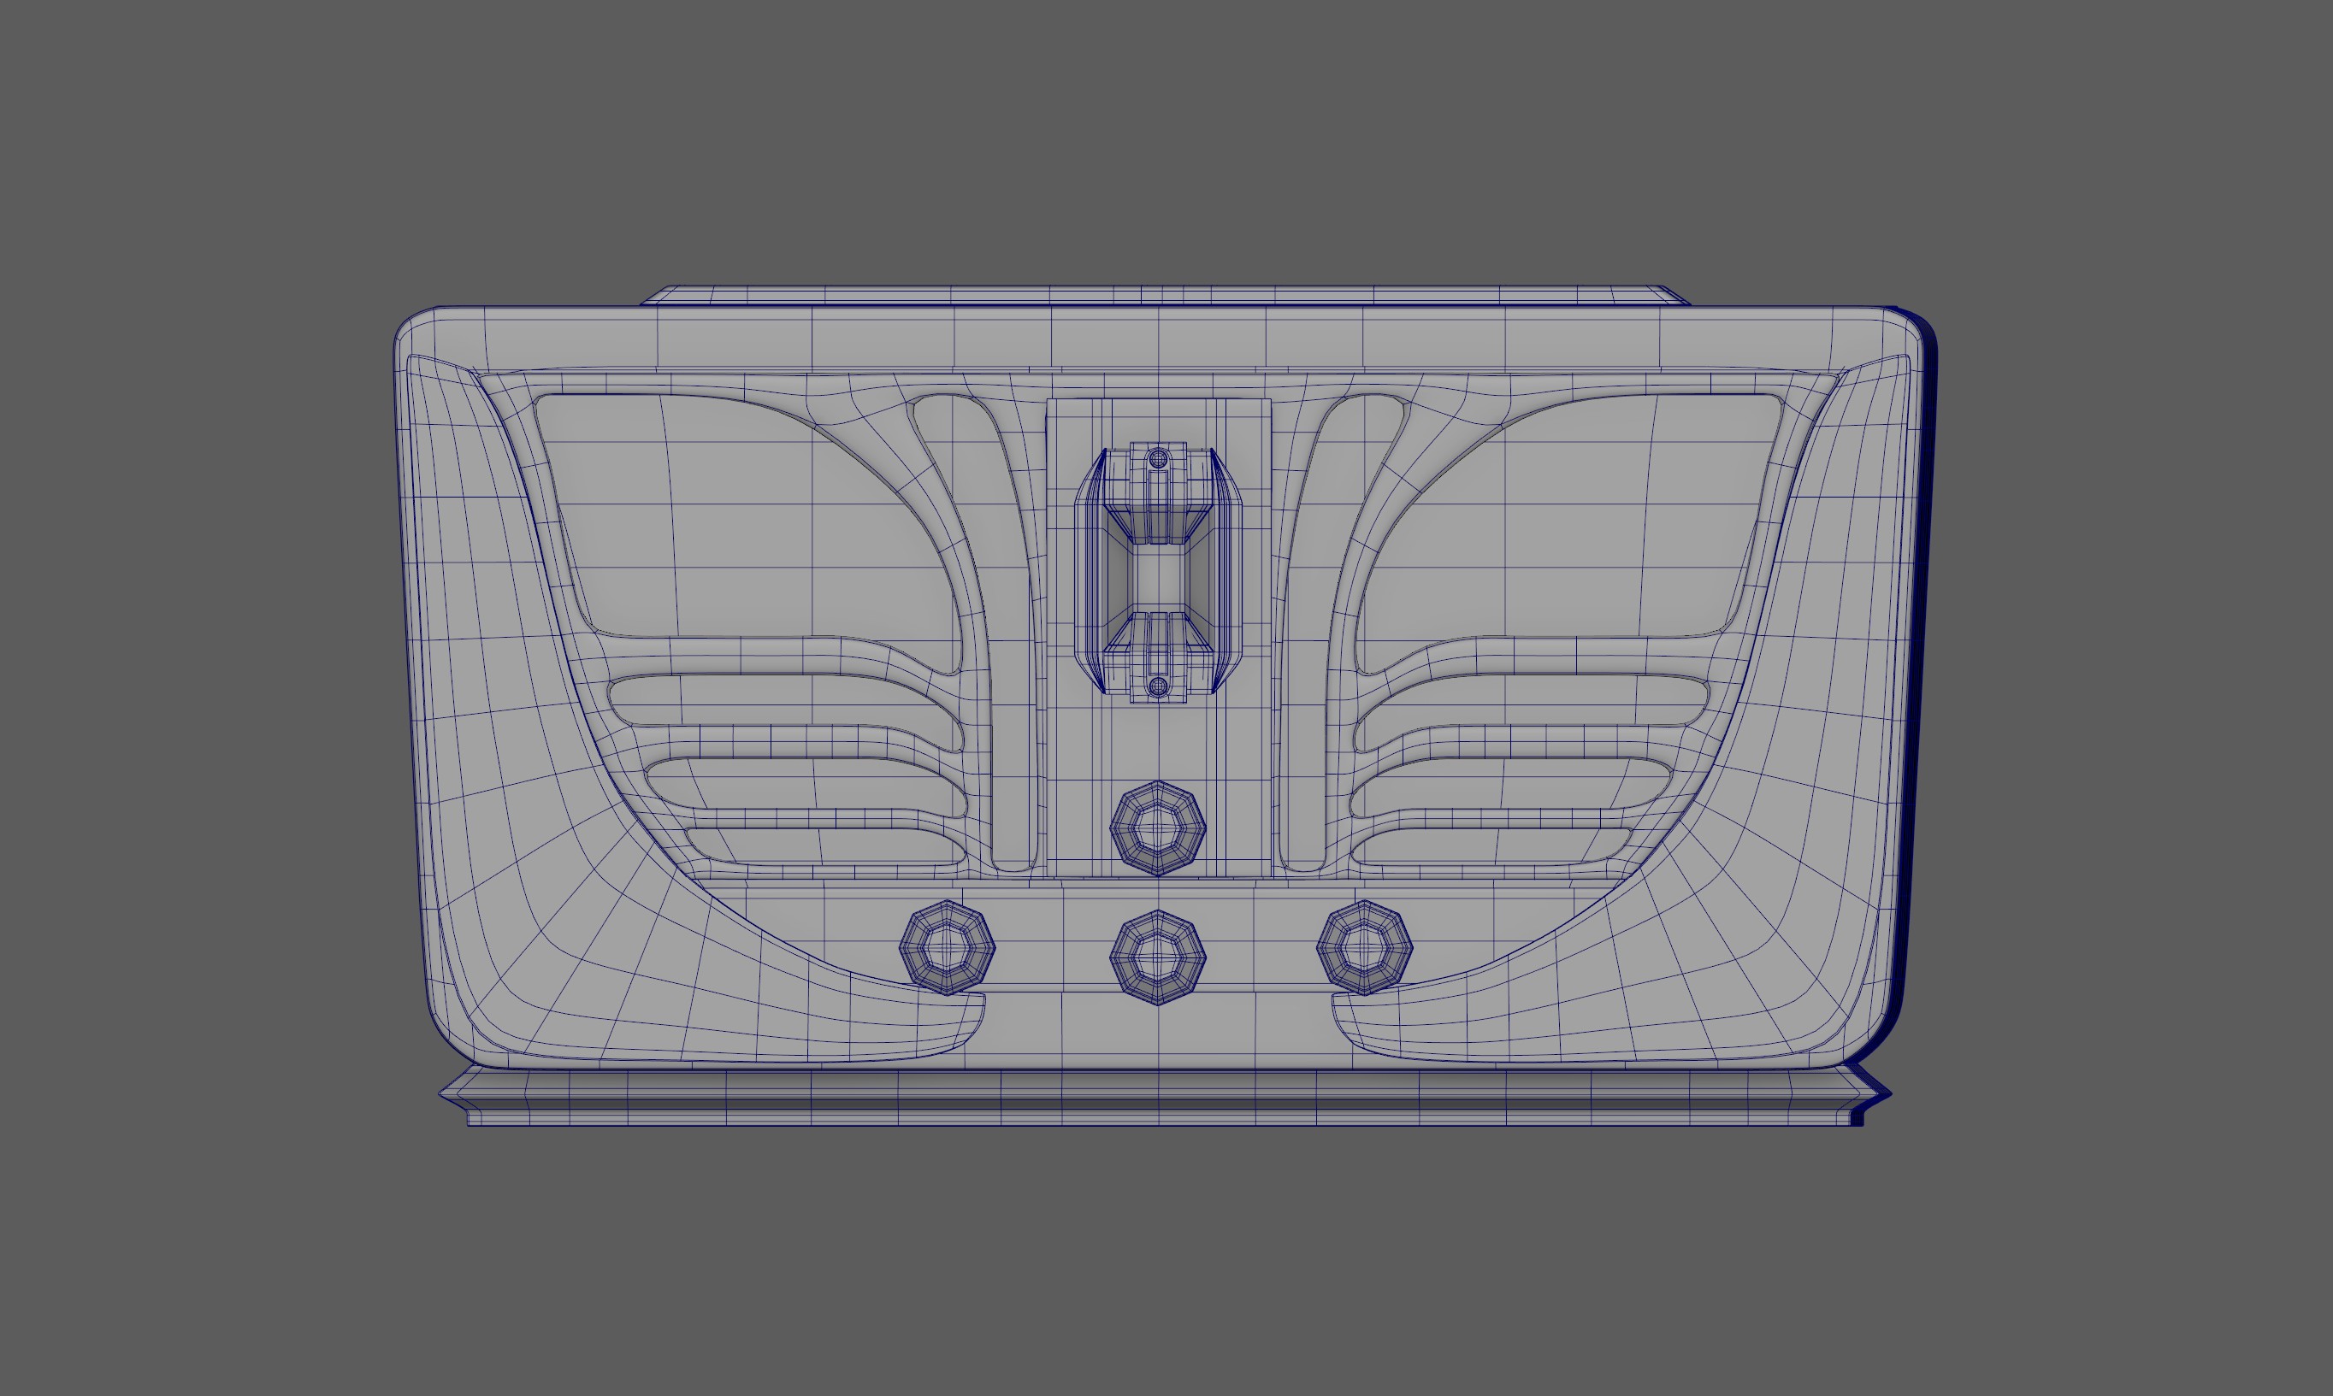Viewport: 2333px width, 1396px height.
Task: Pick the top screw on the tuning dial
Action: (1159, 458)
